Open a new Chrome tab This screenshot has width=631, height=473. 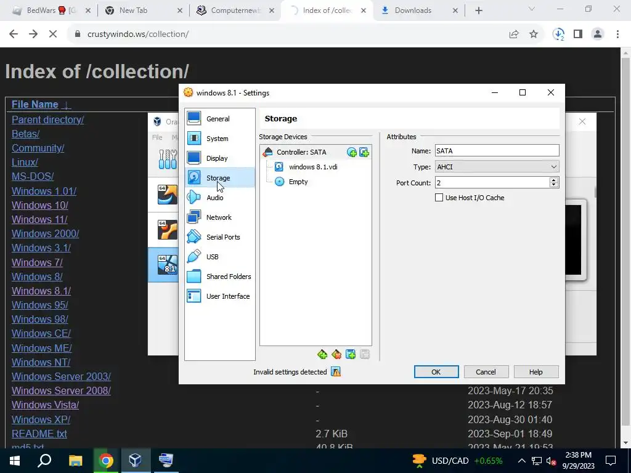tap(478, 10)
